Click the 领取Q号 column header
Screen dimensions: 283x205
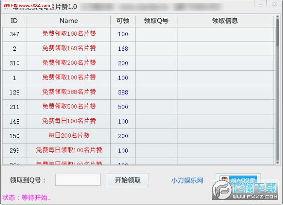(156, 21)
